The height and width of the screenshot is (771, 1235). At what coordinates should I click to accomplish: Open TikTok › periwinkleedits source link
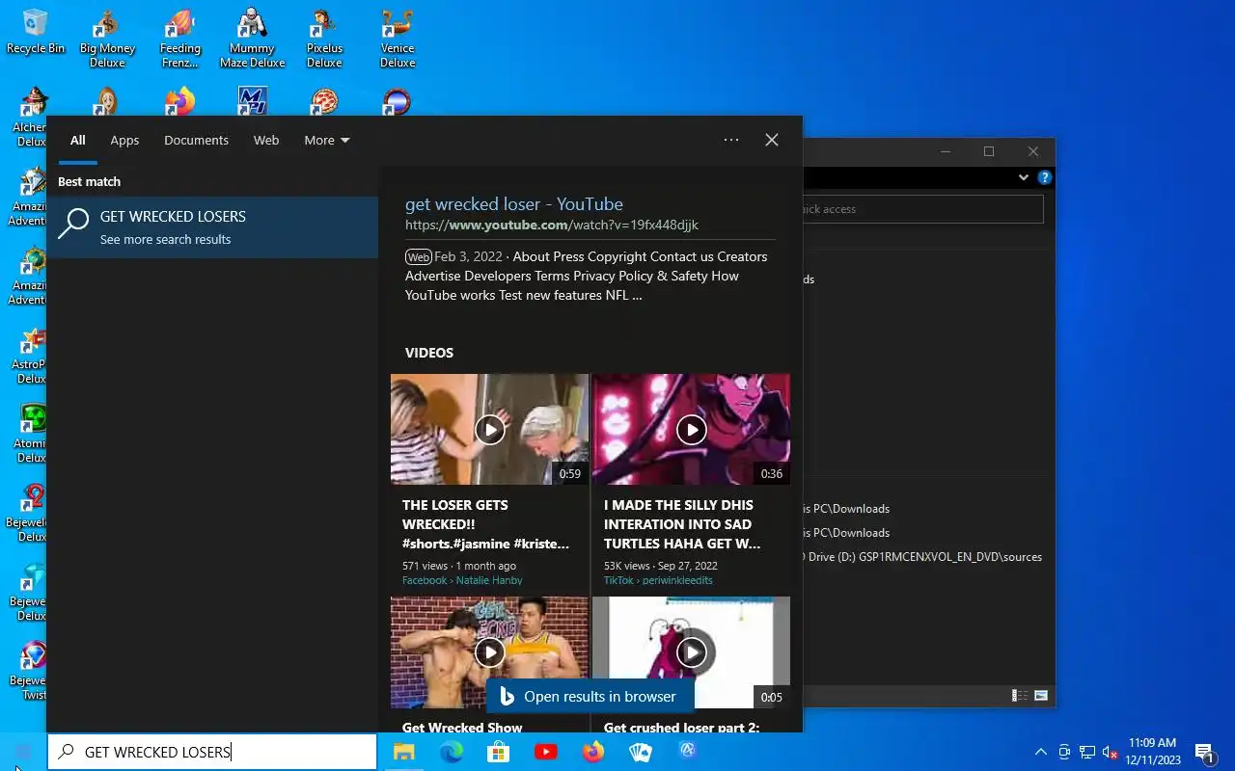point(658,580)
